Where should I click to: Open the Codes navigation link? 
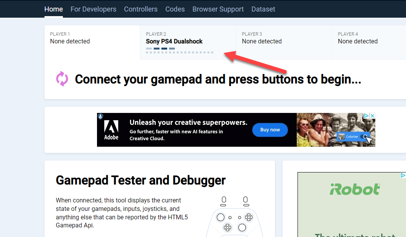pyautogui.click(x=175, y=9)
